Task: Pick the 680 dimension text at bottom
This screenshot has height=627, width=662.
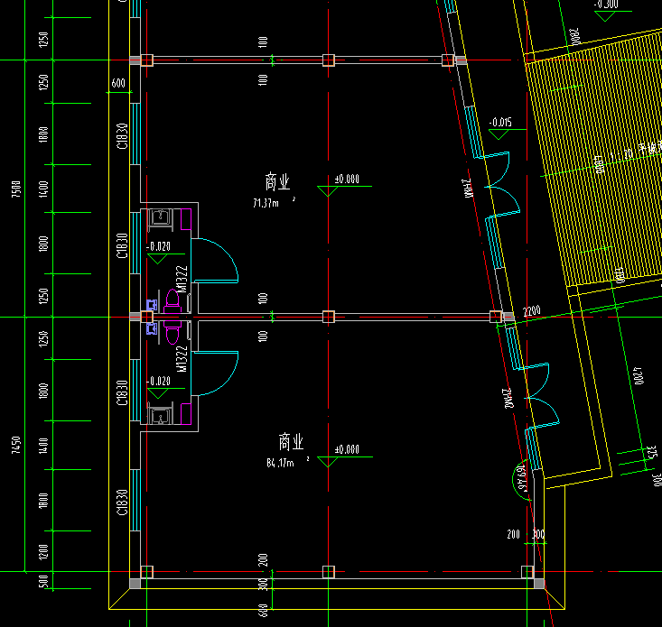Action: coord(263,611)
